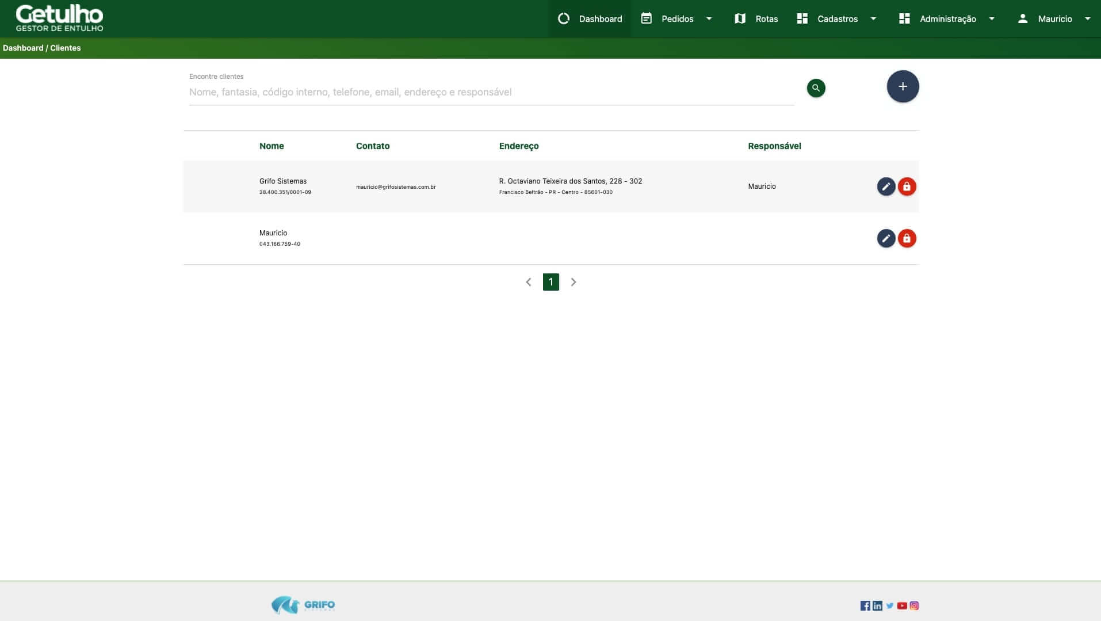1101x621 pixels.
Task: Click the Cadastros grid icon
Action: coord(802,18)
